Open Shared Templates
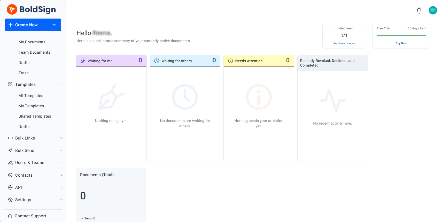This screenshot has width=442, height=222. 35,116
